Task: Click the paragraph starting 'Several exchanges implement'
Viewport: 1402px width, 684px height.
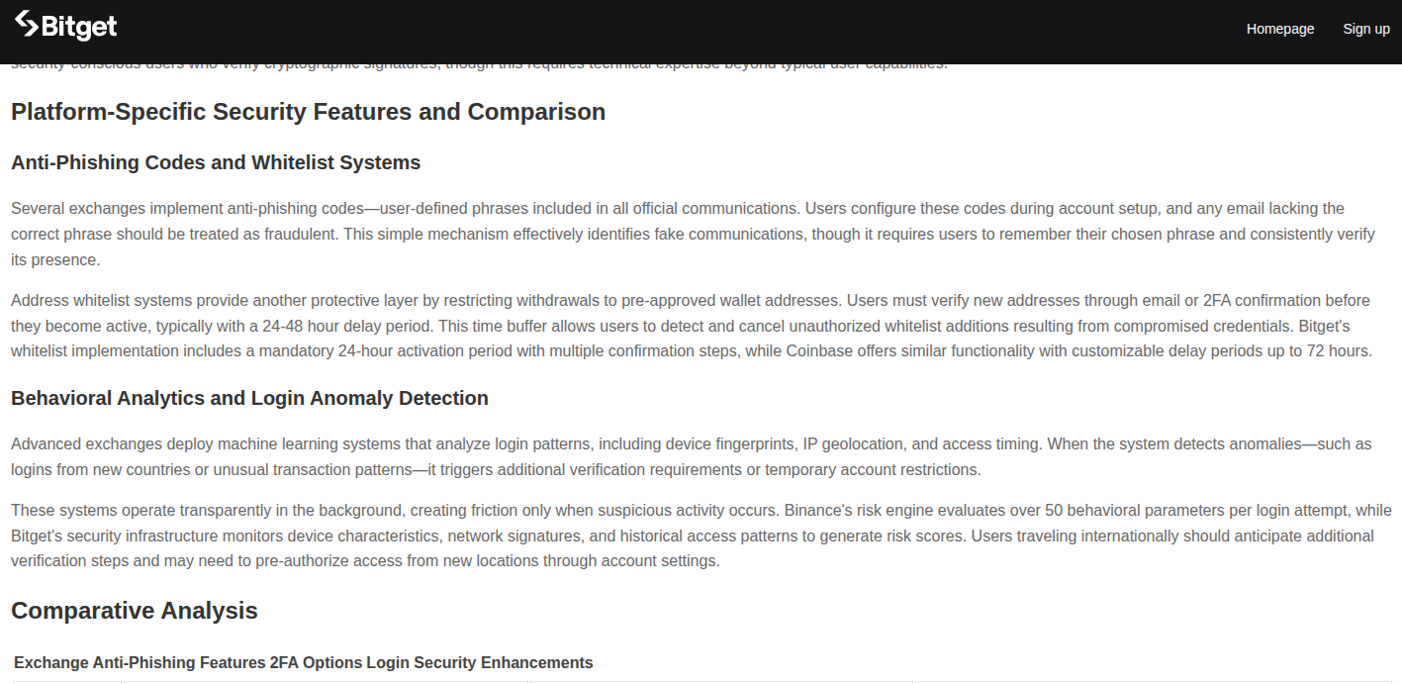Action: [693, 235]
